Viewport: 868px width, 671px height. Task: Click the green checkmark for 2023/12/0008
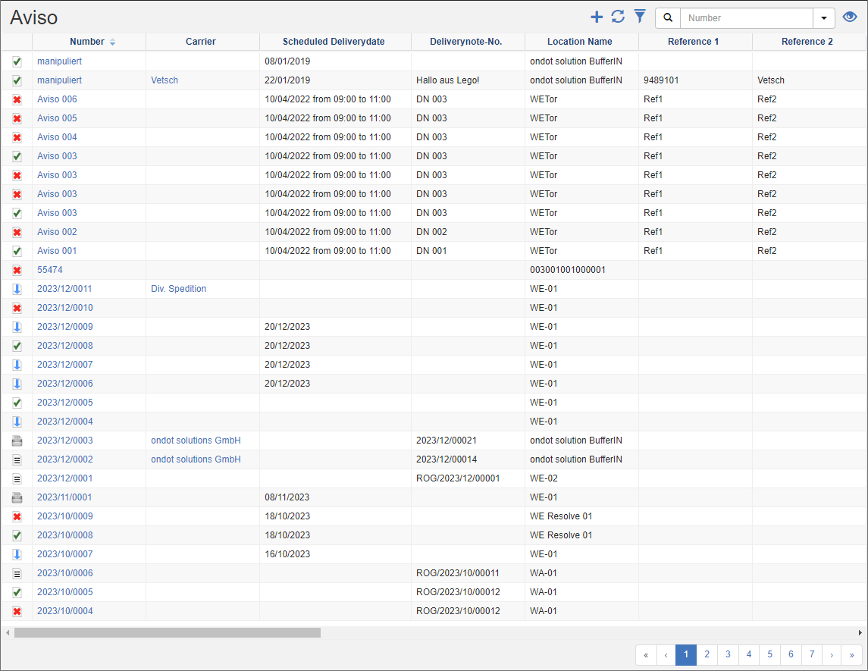[17, 346]
